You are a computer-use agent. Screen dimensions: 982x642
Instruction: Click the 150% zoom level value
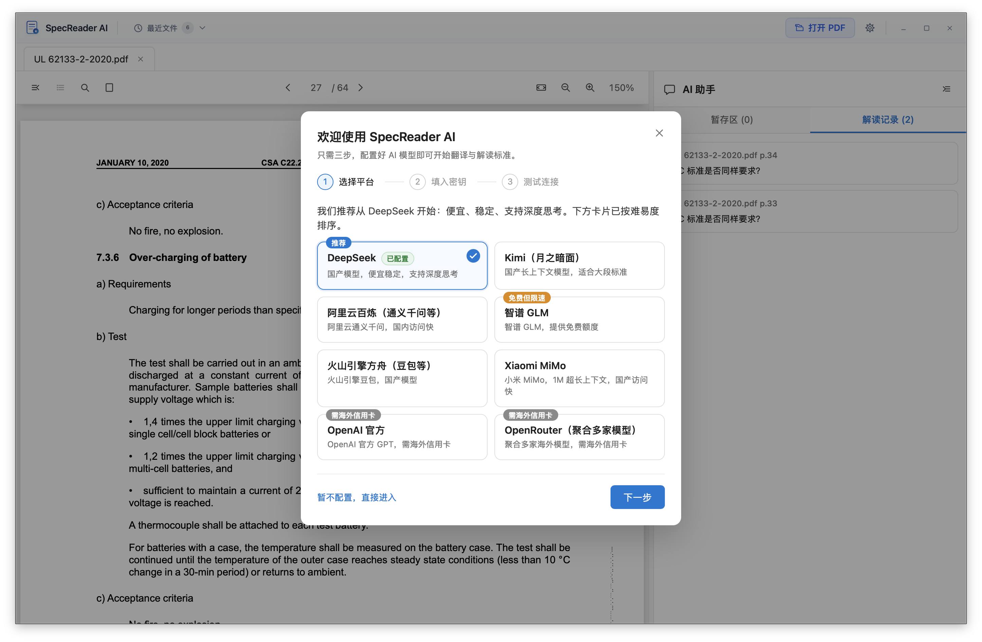click(x=621, y=88)
